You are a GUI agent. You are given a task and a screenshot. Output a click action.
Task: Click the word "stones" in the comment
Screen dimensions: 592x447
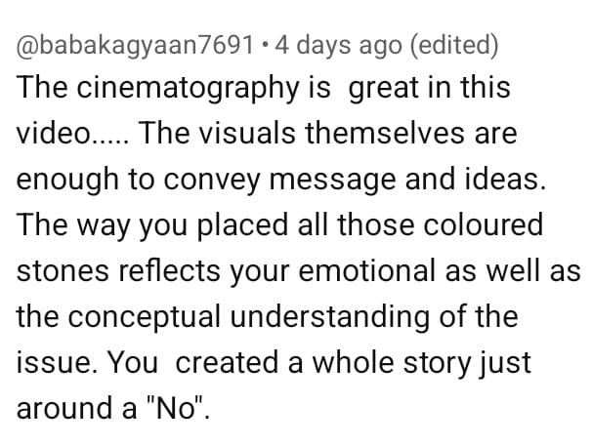[x=63, y=271]
